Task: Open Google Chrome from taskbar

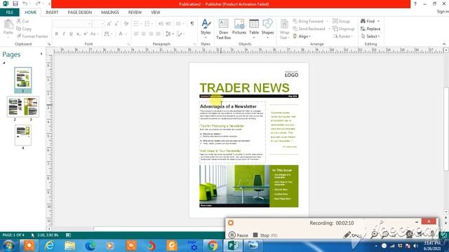Action: (x=213, y=246)
